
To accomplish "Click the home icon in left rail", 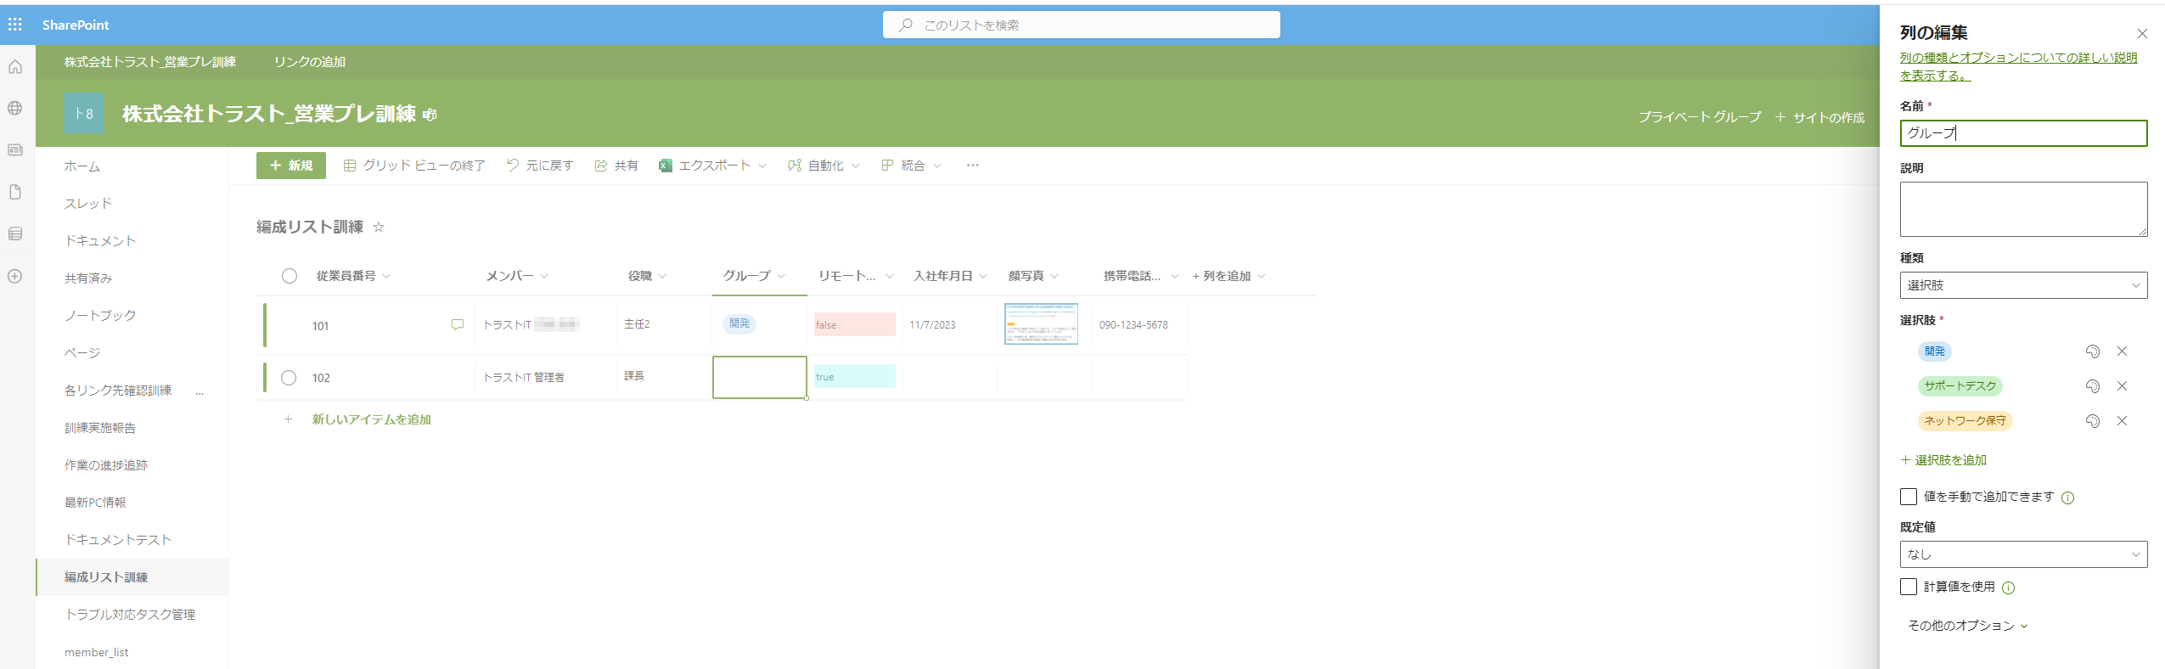I will [15, 67].
